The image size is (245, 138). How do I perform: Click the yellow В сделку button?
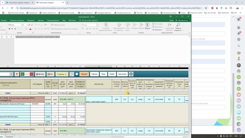tap(62, 74)
